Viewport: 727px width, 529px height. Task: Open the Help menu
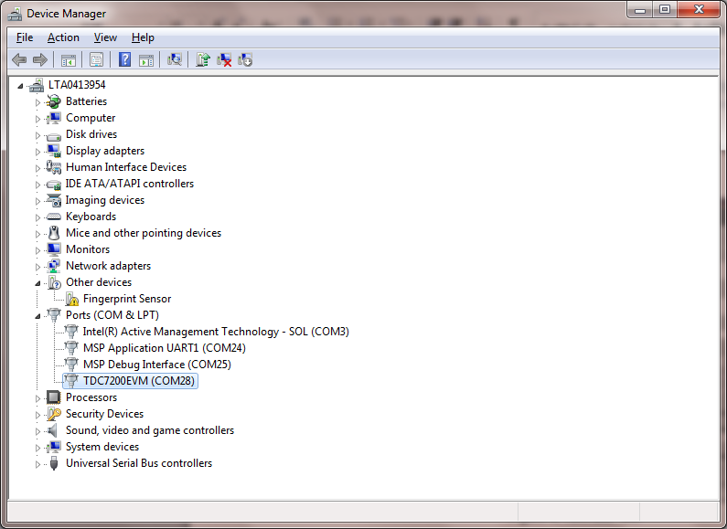(143, 37)
